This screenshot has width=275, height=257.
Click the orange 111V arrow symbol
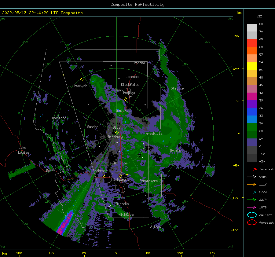pyautogui.click(x=252, y=184)
